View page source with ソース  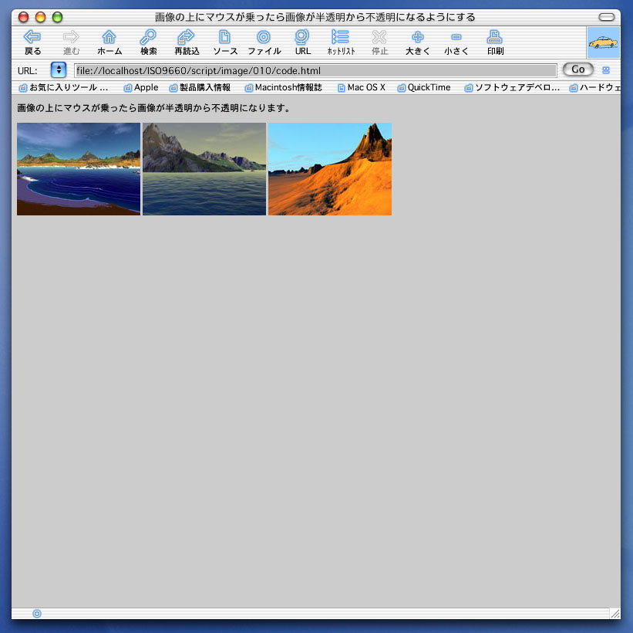pyautogui.click(x=225, y=42)
